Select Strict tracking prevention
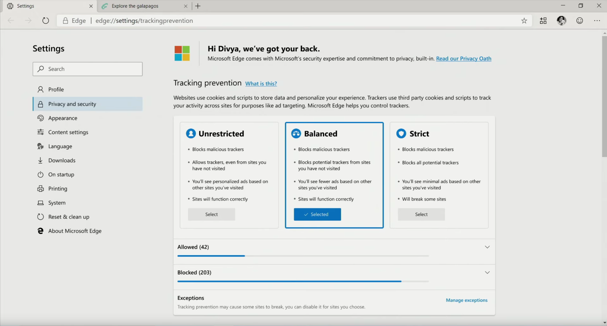This screenshot has width=607, height=326. [x=421, y=214]
